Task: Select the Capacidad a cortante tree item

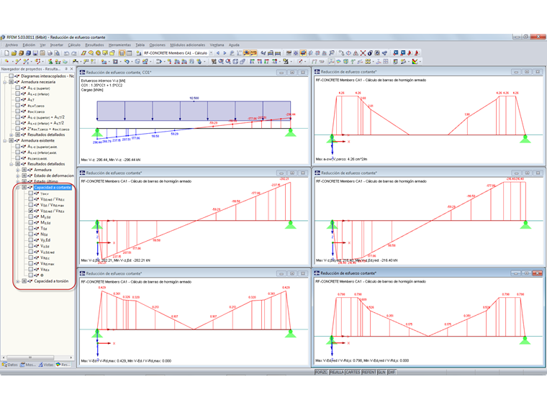Action: pos(53,188)
